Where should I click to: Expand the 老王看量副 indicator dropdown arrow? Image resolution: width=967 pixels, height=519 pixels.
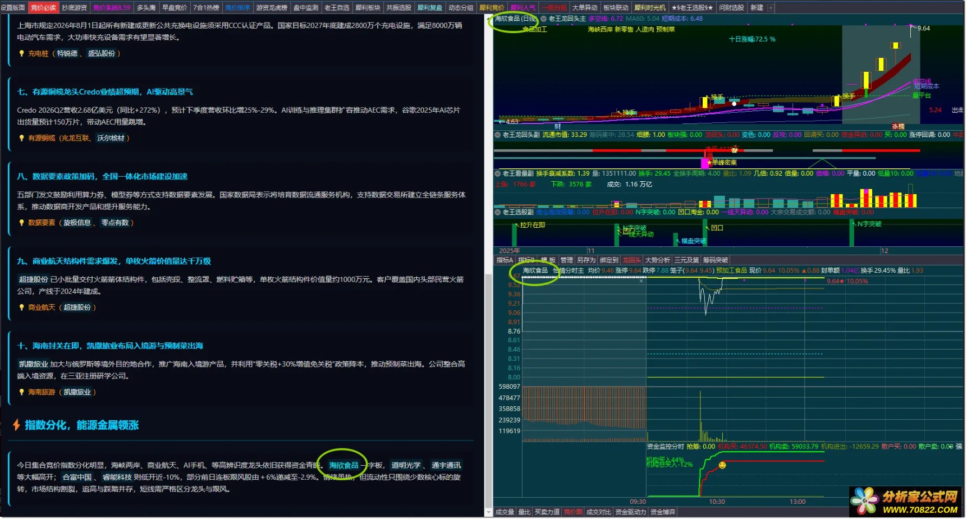coord(497,173)
